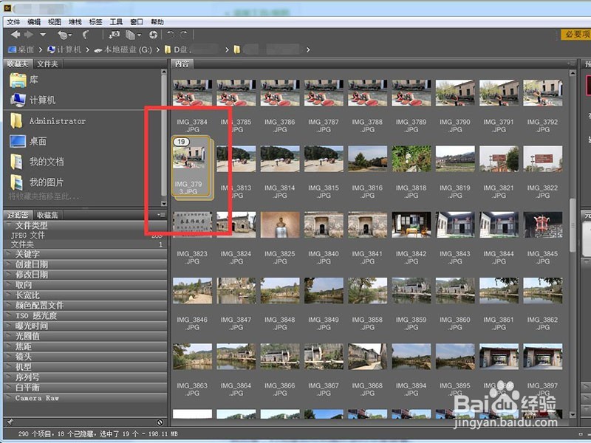Viewport: 591px width, 443px height.
Task: Select the IMG_3845.JPG thumbnail
Action: 543,225
